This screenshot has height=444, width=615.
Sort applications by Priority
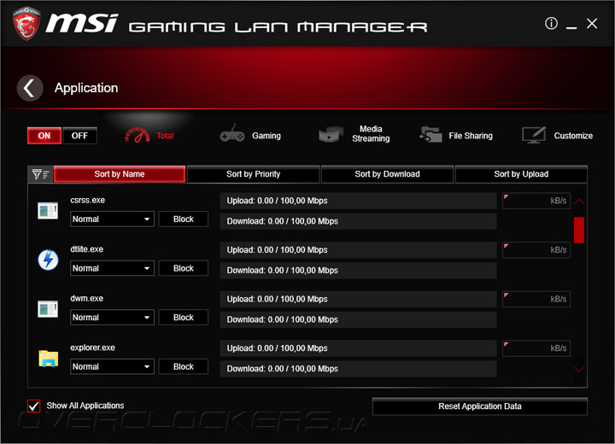pos(254,174)
